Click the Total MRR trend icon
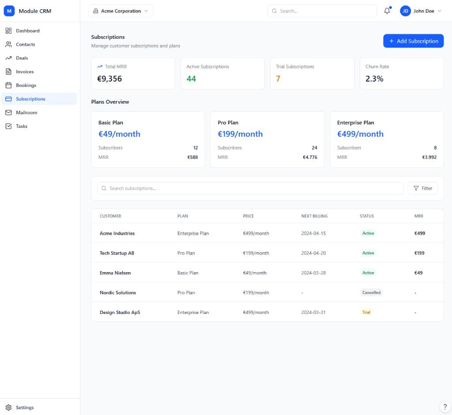This screenshot has width=452, height=415. click(100, 67)
